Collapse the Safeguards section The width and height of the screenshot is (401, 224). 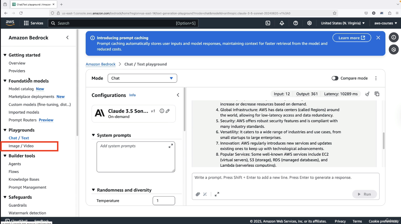point(5,197)
